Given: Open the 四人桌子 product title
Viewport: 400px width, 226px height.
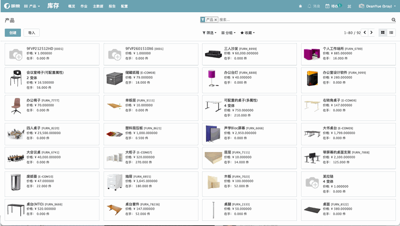Looking at the screenshot, I should 34,128.
